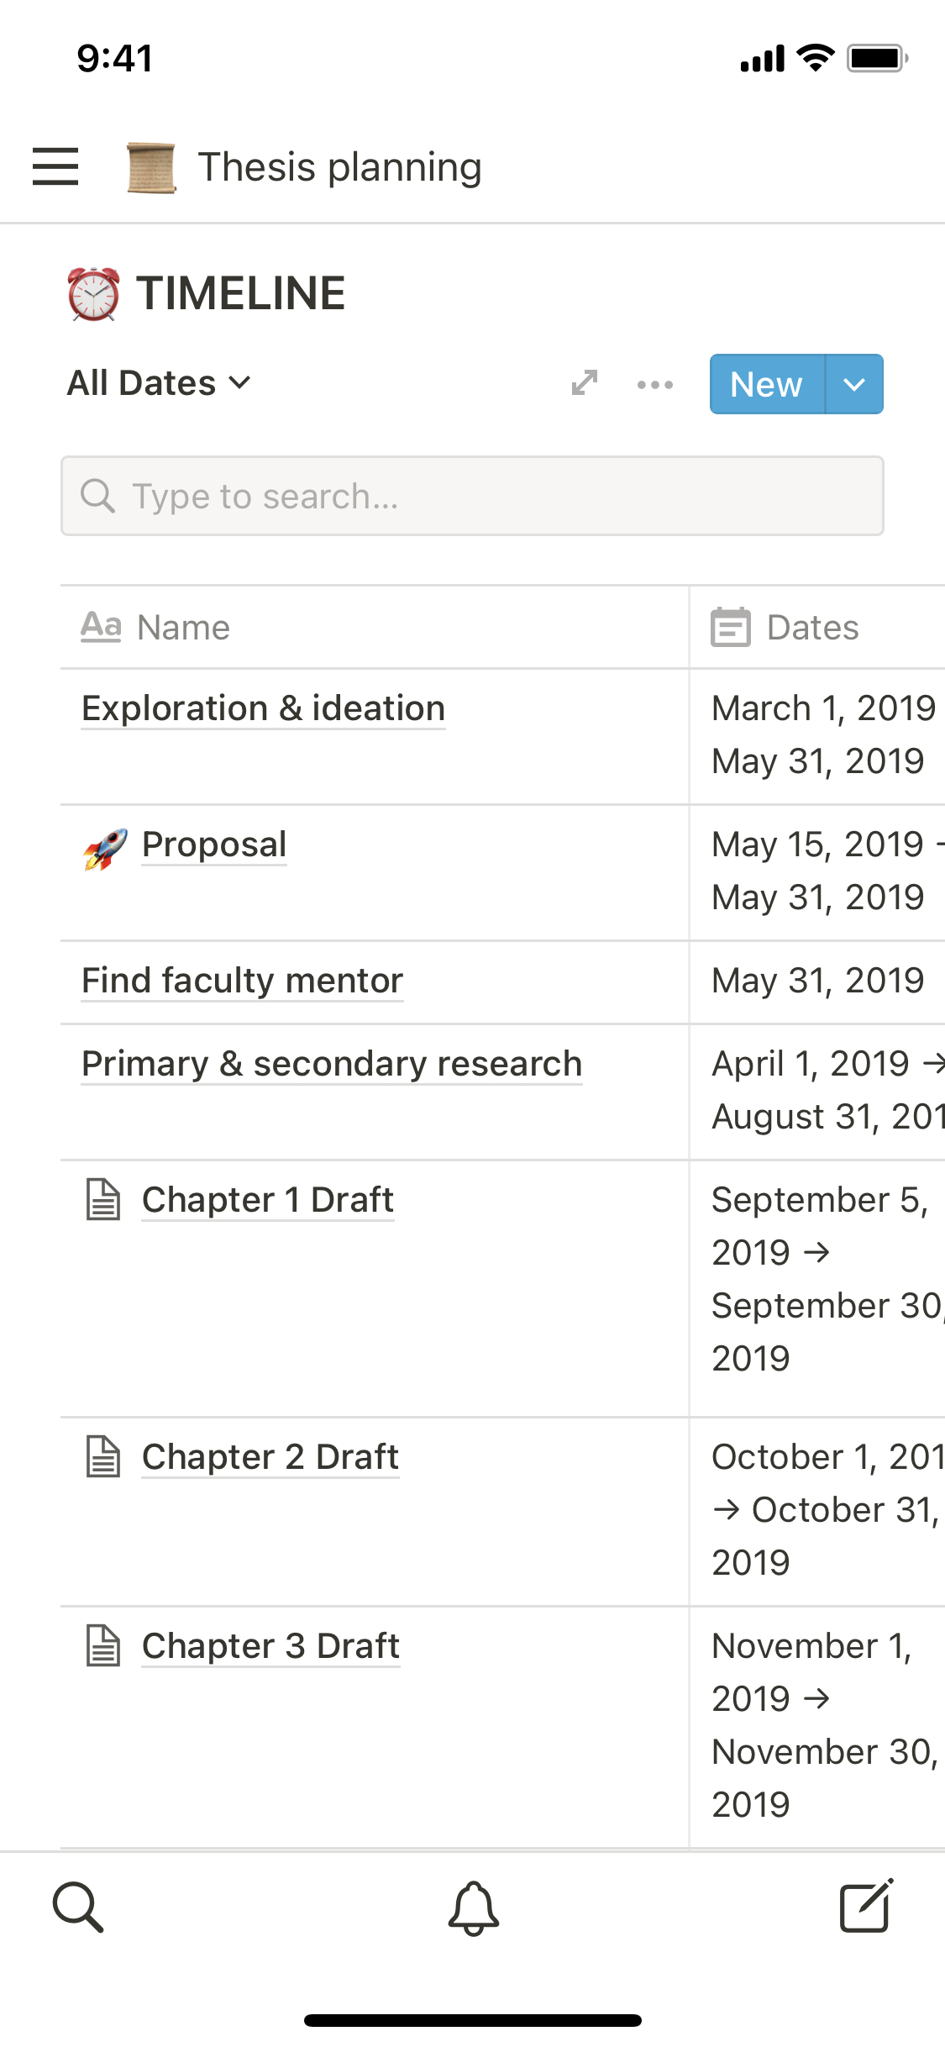Screen dimensions: 945x2047
Task: Open database as full page via expand arrows
Action: [584, 383]
